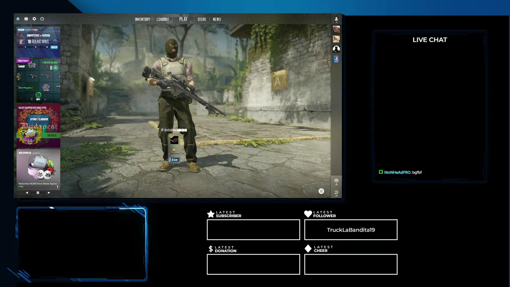Click the Latest Donation dollar icon
This screenshot has width=510, height=287.
[x=211, y=249]
